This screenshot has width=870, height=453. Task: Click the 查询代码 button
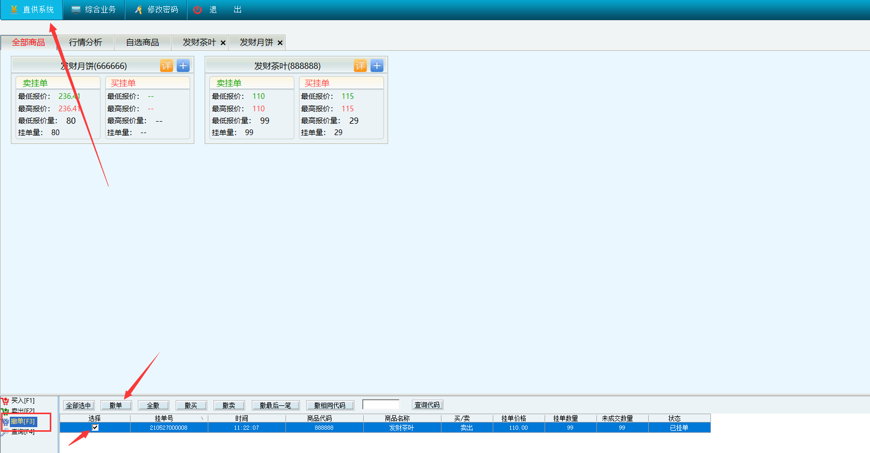[x=427, y=405]
